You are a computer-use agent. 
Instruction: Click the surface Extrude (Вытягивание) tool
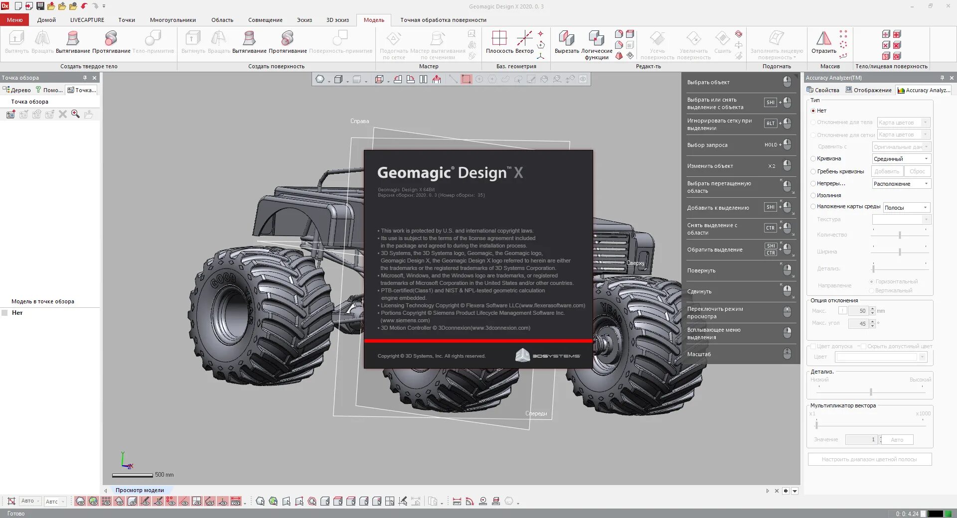coord(249,42)
